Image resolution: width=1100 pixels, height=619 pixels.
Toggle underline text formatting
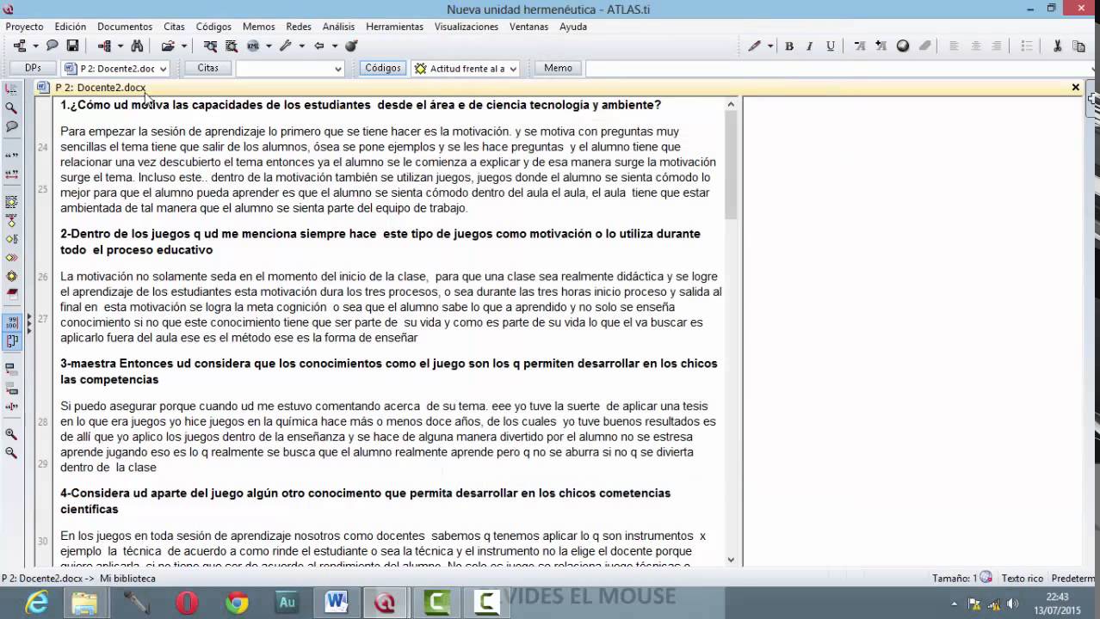click(x=831, y=46)
